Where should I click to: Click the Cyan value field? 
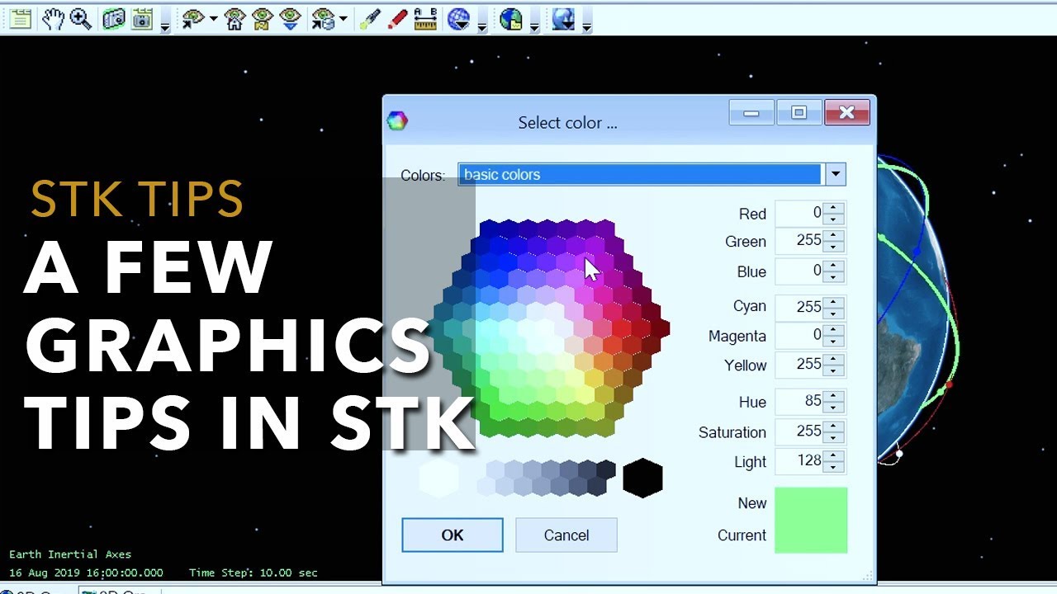tap(799, 306)
